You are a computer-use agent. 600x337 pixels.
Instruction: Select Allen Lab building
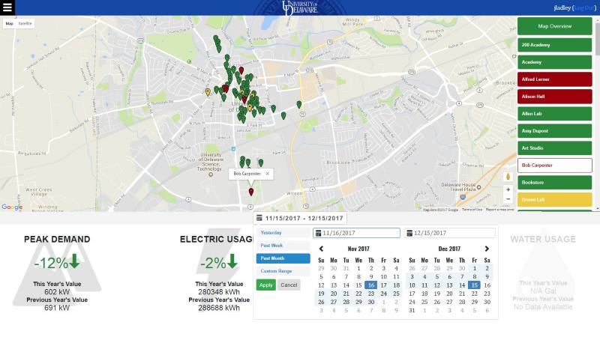coord(554,114)
